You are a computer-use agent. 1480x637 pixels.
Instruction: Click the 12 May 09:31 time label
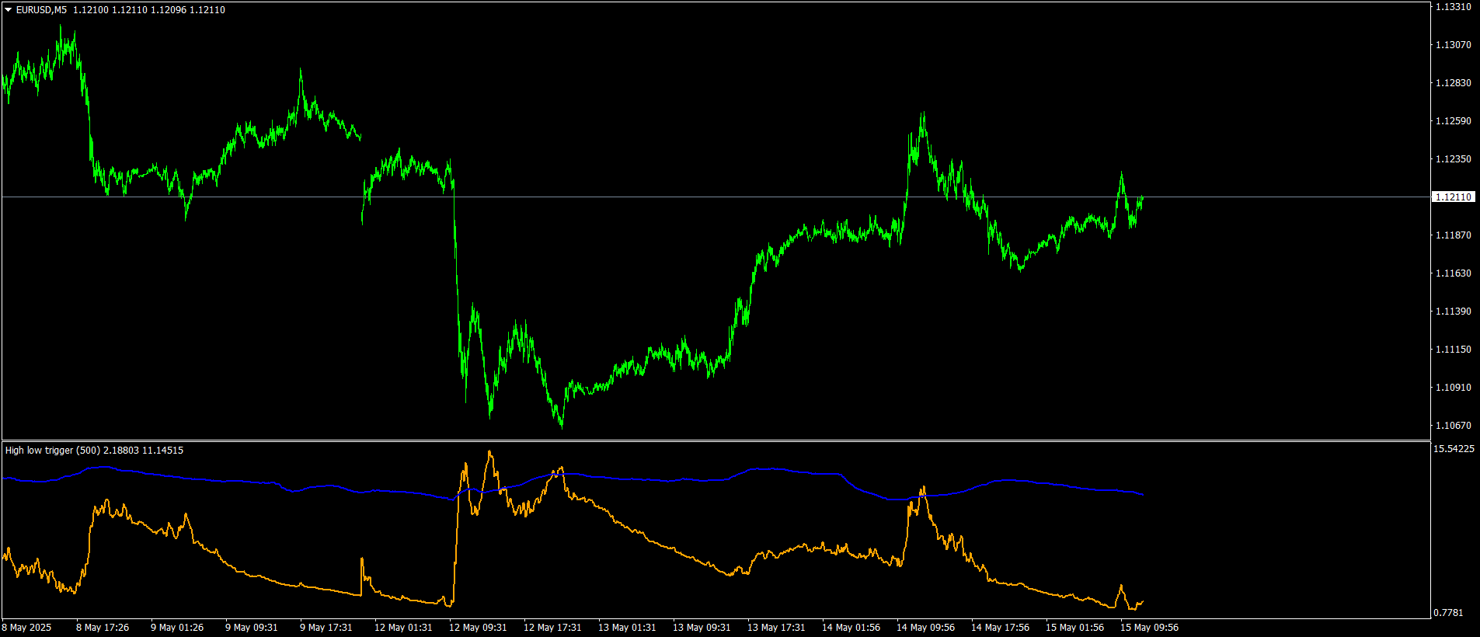(x=478, y=628)
